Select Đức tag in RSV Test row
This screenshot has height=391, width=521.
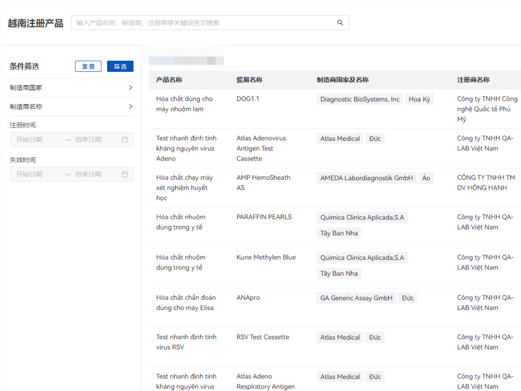(375, 337)
